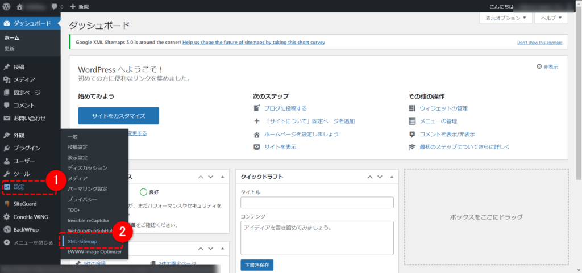This screenshot has width=582, height=273.
Task: Click the お問い合わせ mail icon
Action: pyautogui.click(x=6, y=119)
